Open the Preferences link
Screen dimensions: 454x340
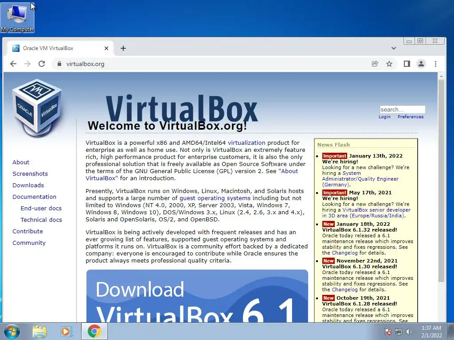(x=411, y=117)
